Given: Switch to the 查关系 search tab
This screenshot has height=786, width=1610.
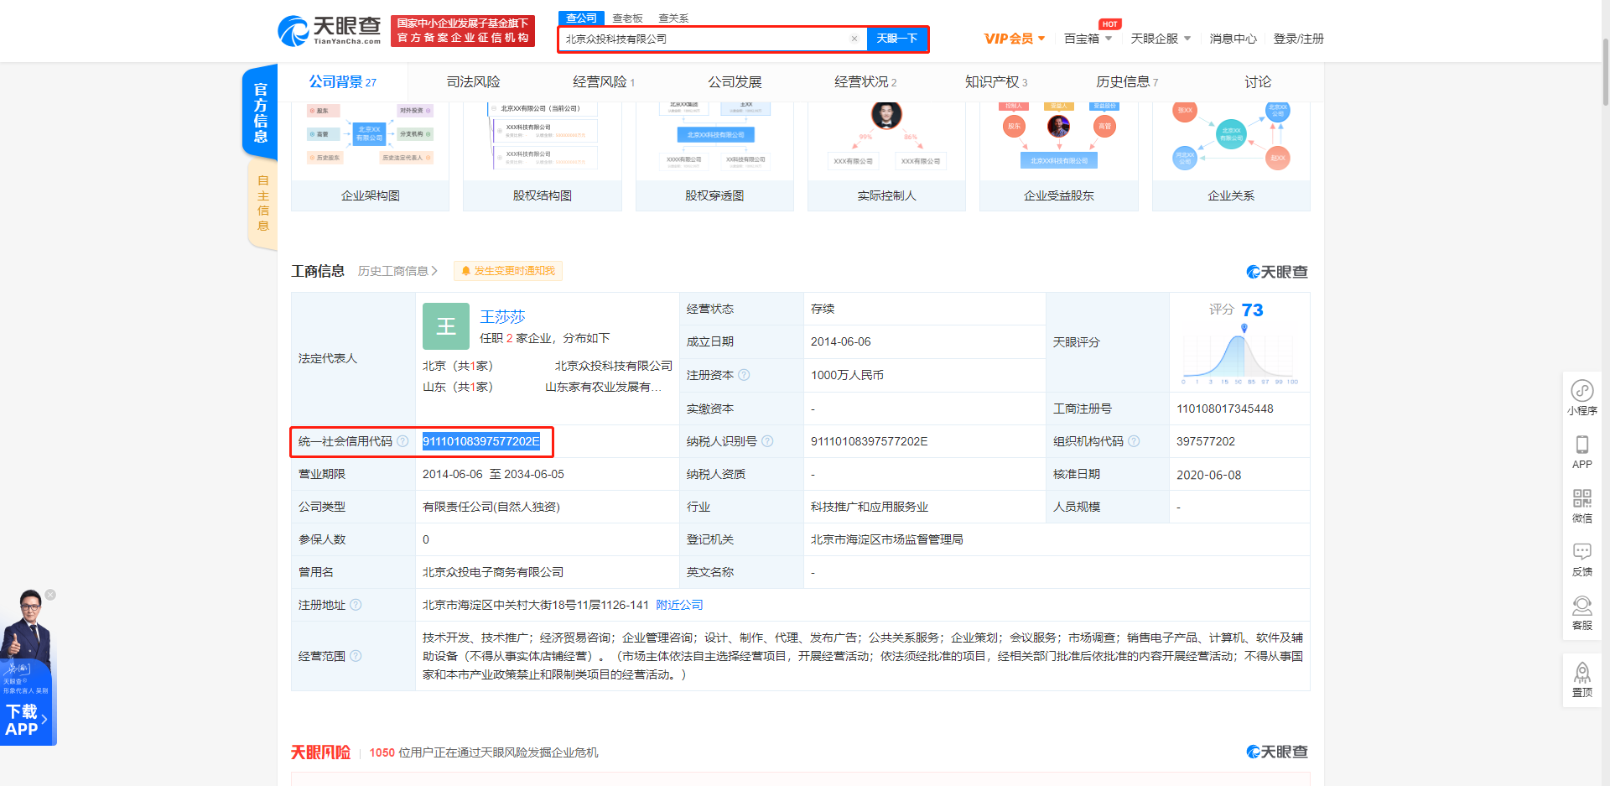Looking at the screenshot, I should coord(673,18).
